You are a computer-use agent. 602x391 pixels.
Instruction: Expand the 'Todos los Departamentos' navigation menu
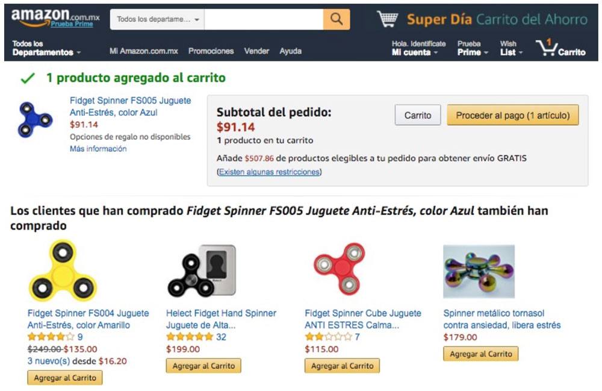[x=46, y=48]
